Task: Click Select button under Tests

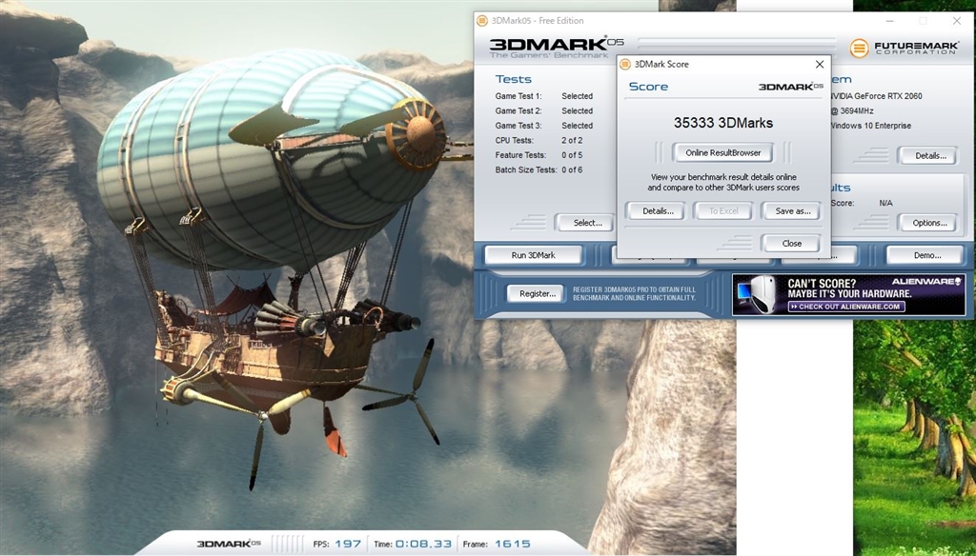Action: 587,223
